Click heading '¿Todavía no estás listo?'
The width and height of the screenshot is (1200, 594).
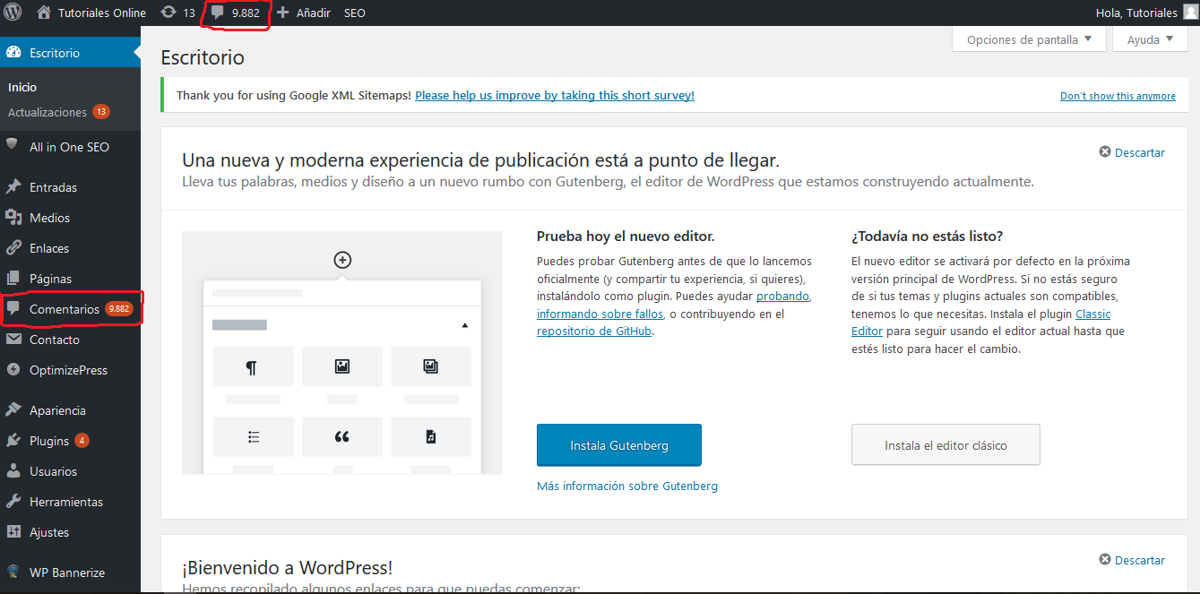click(x=927, y=237)
